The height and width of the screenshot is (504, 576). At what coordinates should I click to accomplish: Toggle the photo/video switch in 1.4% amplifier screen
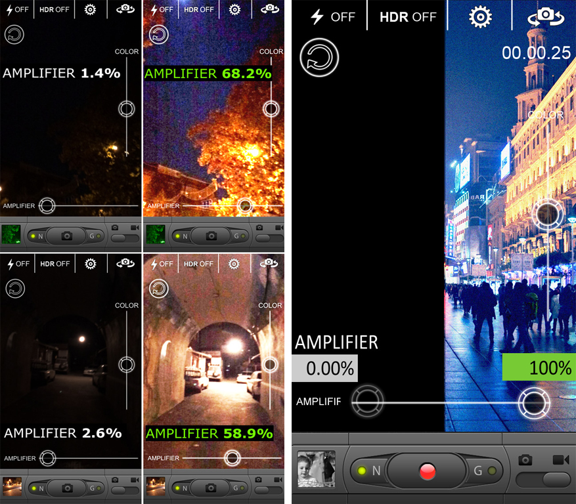click(125, 237)
